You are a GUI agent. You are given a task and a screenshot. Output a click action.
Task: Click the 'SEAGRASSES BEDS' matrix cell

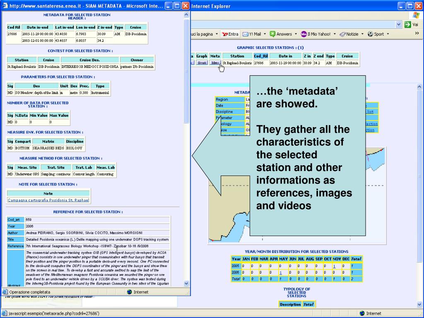pyautogui.click(x=48, y=148)
